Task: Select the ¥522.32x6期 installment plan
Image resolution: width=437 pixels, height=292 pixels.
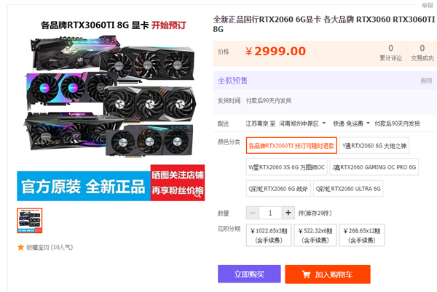Action: click(315, 235)
